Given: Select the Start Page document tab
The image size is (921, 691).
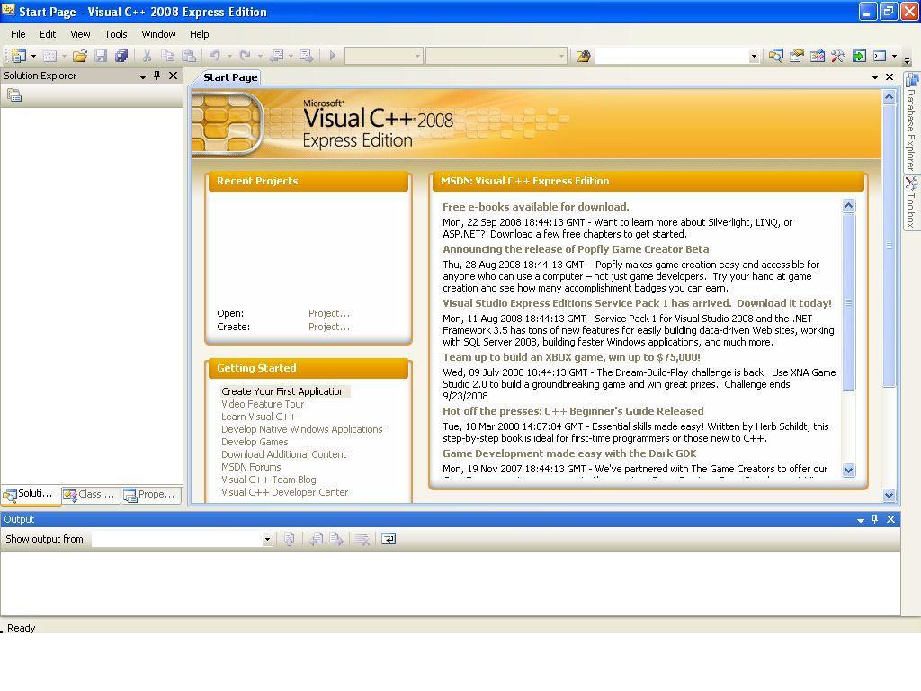Looking at the screenshot, I should (x=229, y=77).
